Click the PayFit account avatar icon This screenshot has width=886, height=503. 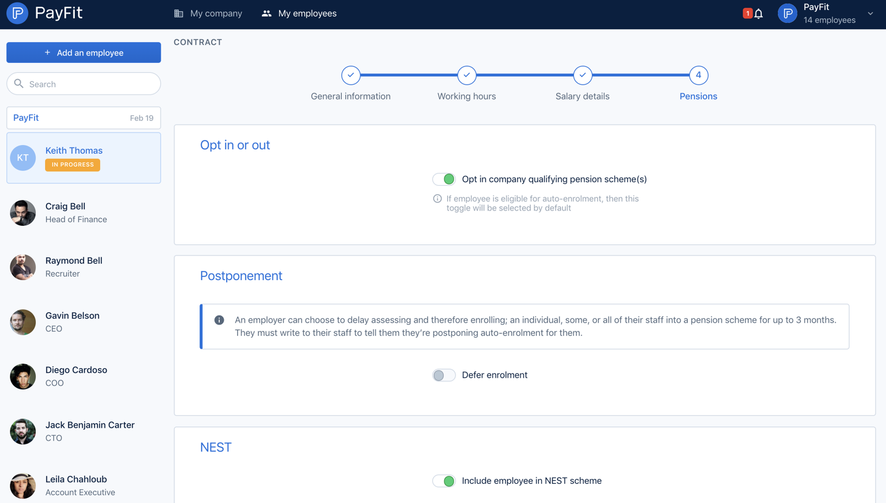(x=787, y=14)
